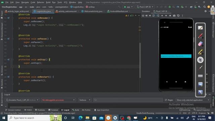Click emulator home circle in toolbar
Image resolution: width=215 pixels, height=121 pixels.
[166, 16]
